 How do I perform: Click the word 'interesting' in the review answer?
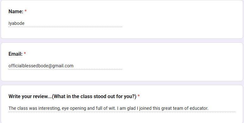pos(49,108)
